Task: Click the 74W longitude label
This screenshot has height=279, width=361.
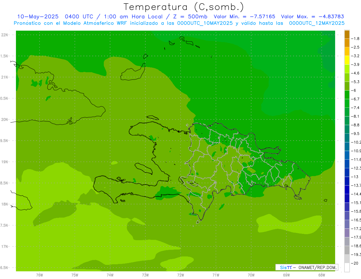Action: point(110,275)
